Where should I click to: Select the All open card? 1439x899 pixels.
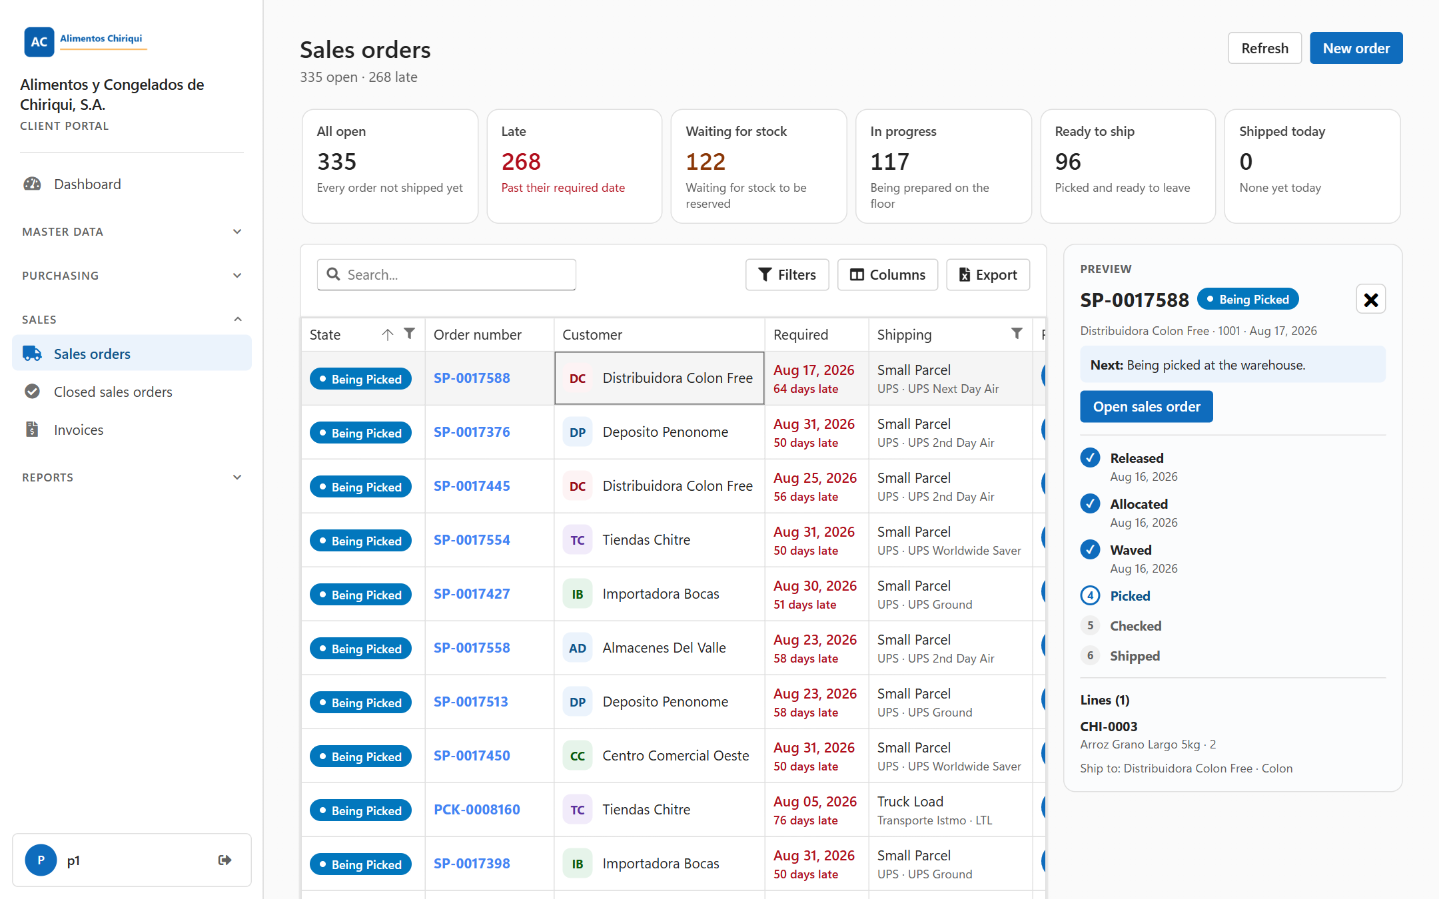pos(390,166)
